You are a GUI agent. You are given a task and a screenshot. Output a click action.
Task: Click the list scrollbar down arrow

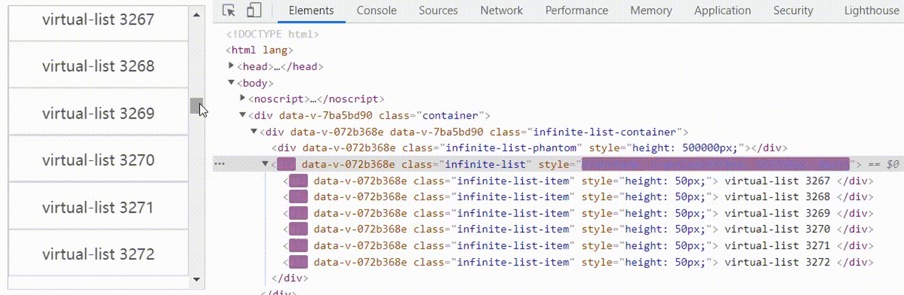tap(197, 280)
